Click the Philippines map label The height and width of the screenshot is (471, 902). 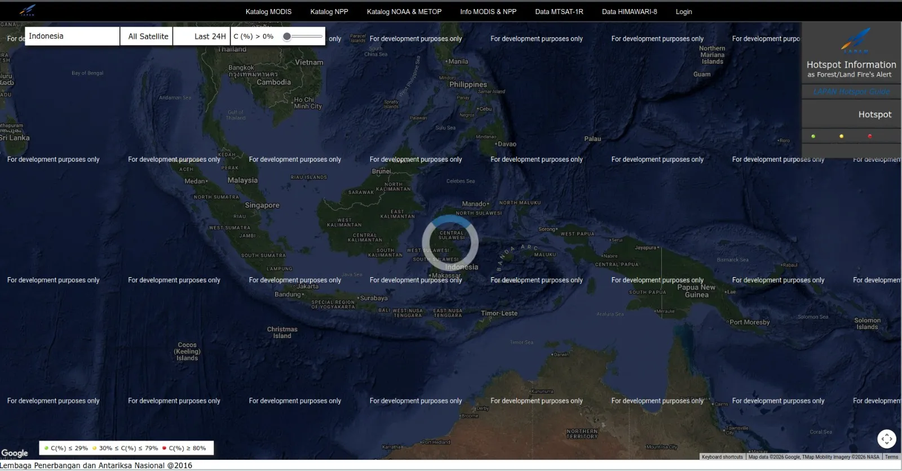coord(468,85)
